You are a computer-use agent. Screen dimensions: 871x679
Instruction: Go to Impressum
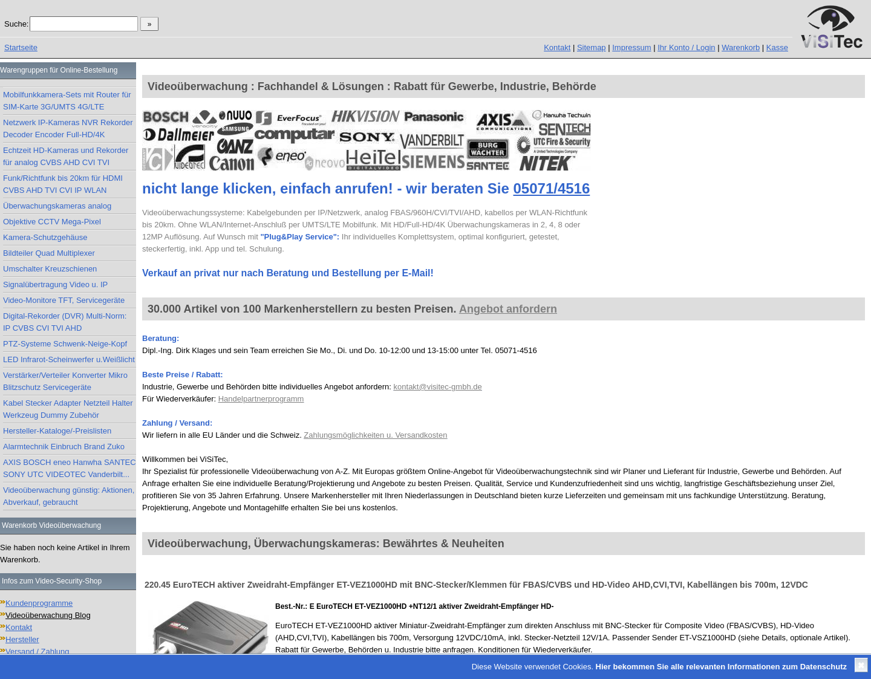(x=631, y=47)
